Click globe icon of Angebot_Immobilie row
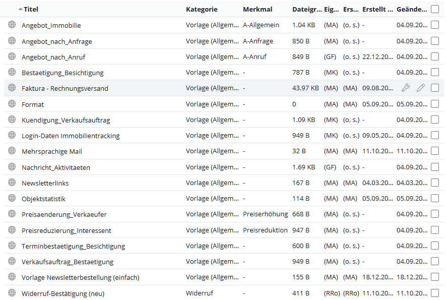Screen dimensions: 447x300 12,25
